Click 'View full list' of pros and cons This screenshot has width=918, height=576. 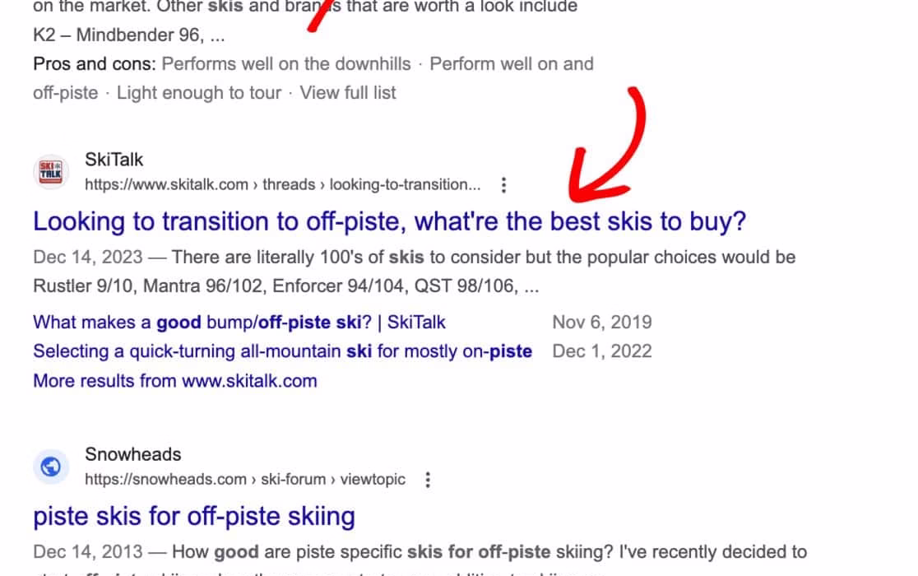(348, 92)
